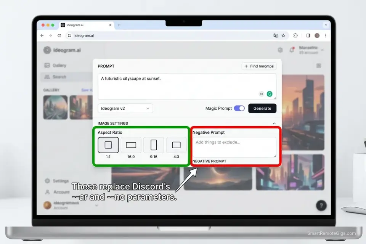The height and width of the screenshot is (244, 366).
Task: Open Chrome three-dot menu
Action: click(326, 35)
